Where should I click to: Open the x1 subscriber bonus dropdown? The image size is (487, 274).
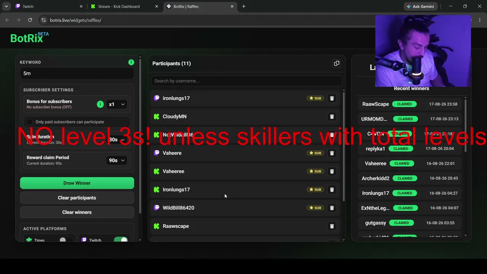click(117, 104)
